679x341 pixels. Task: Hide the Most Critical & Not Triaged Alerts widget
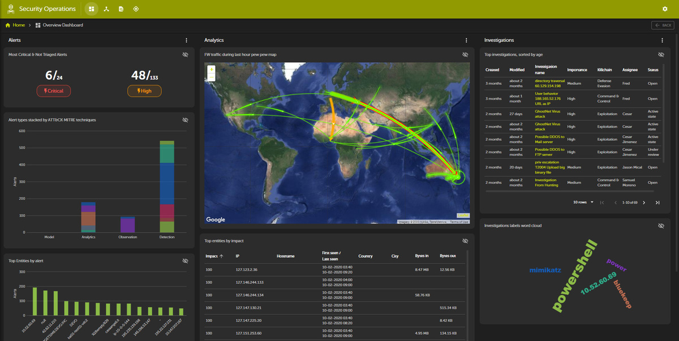[x=185, y=54]
